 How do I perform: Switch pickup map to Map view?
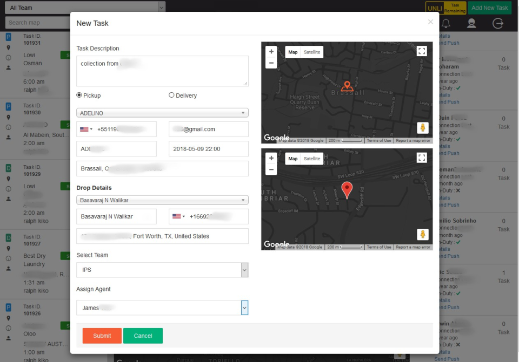tap(292, 52)
